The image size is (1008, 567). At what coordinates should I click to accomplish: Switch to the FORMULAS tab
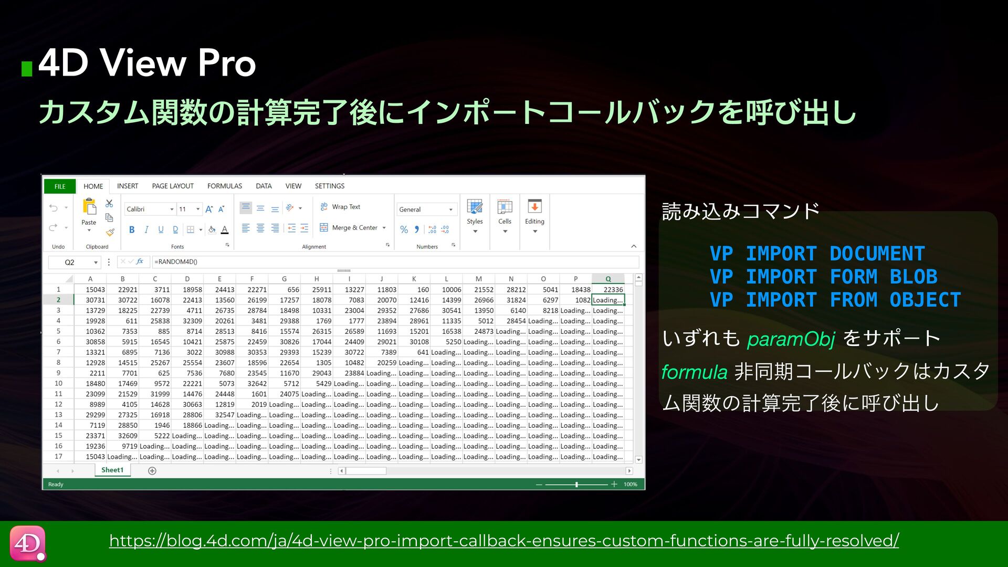[225, 186]
